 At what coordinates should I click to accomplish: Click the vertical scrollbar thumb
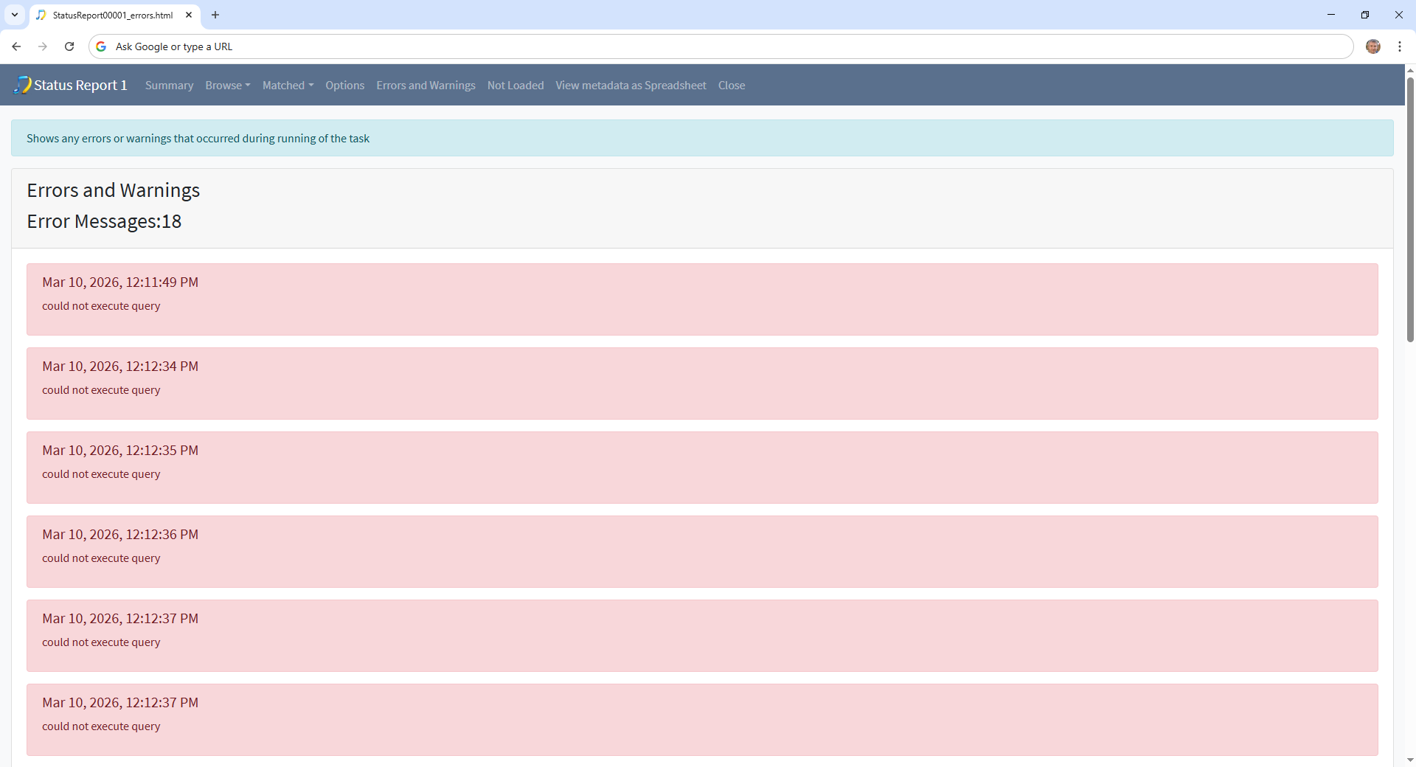[1409, 206]
